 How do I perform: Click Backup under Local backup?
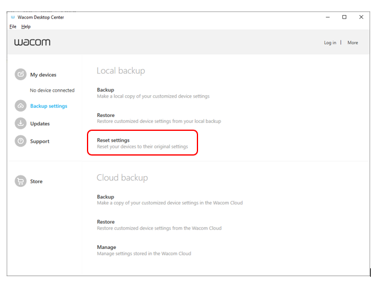(105, 90)
